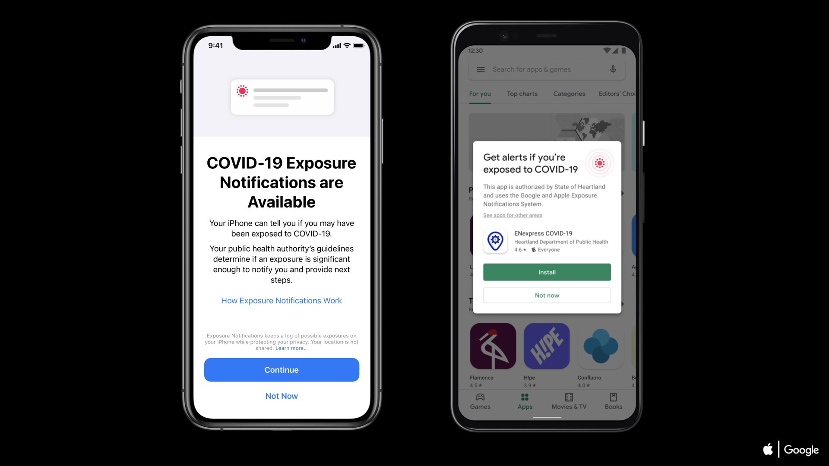
Task: Click the Categories tab in Play Store
Action: coord(568,93)
